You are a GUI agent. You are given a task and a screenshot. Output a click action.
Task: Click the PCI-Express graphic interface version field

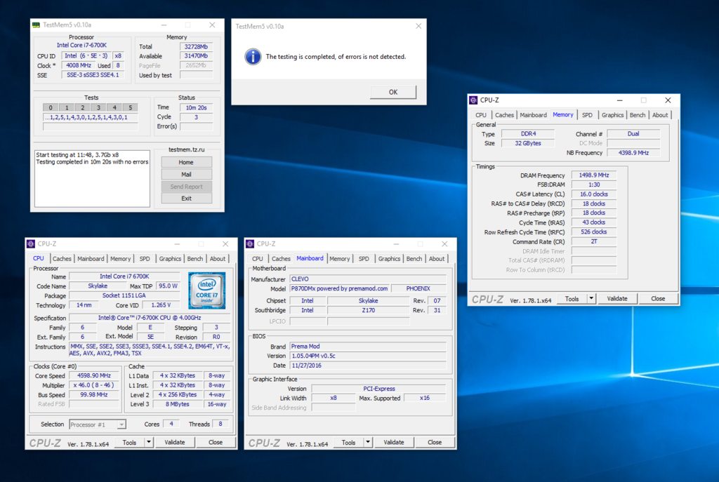click(378, 389)
